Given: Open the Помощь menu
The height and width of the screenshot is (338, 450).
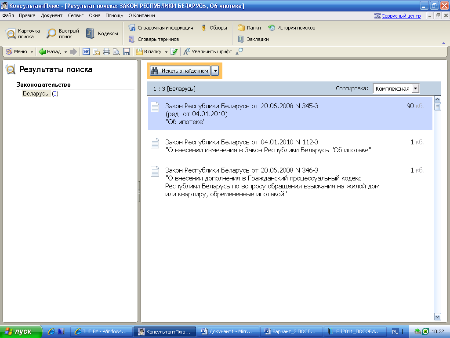Looking at the screenshot, I should coord(114,15).
